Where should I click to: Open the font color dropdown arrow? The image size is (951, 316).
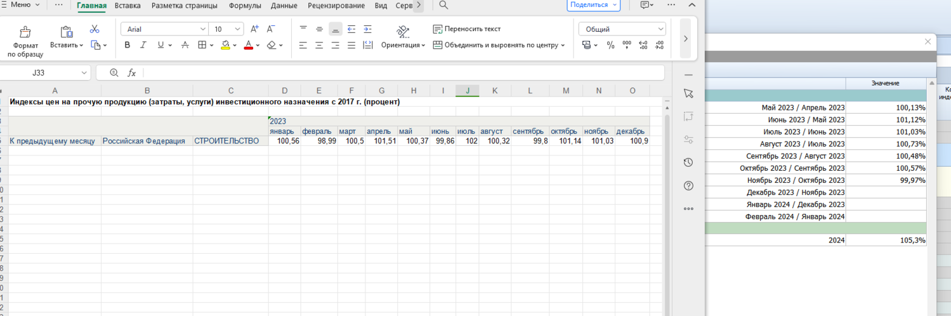(x=258, y=46)
